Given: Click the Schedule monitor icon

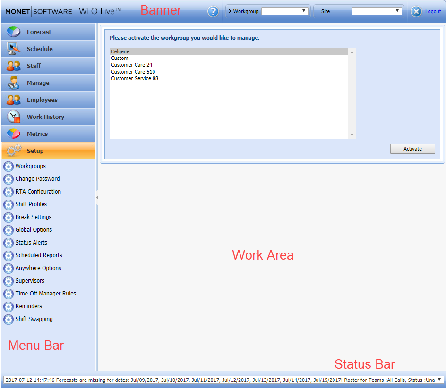Looking at the screenshot, I should [x=14, y=49].
